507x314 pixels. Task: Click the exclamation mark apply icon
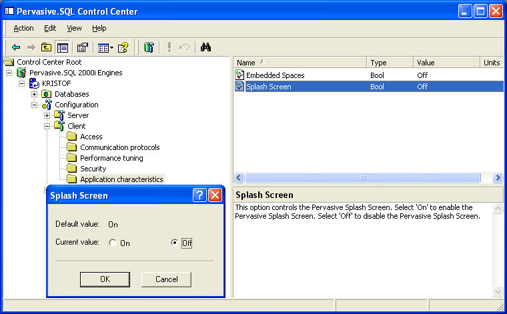(169, 47)
